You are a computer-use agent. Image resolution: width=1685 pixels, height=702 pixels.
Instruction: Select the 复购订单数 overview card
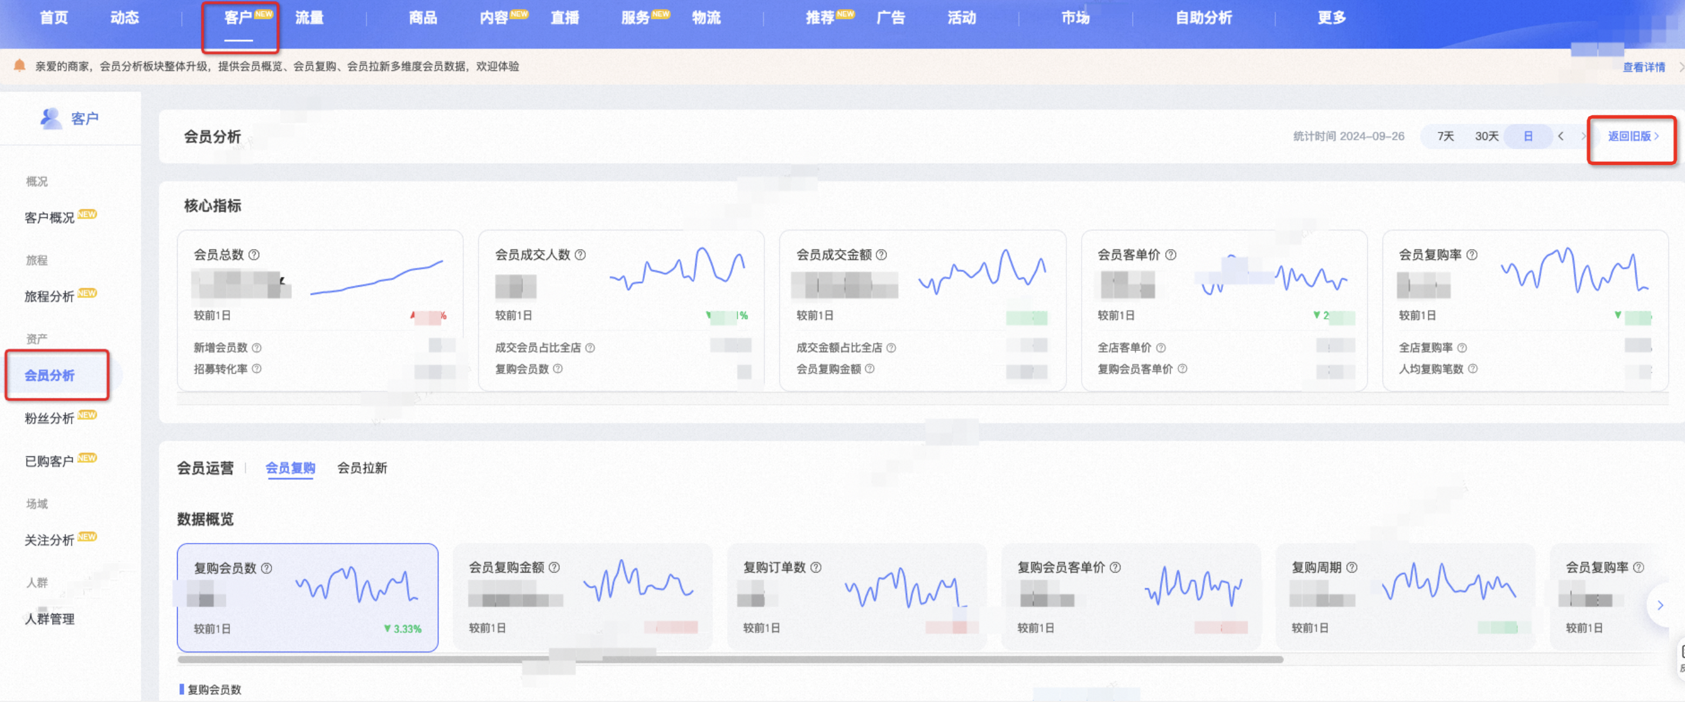[x=856, y=597]
